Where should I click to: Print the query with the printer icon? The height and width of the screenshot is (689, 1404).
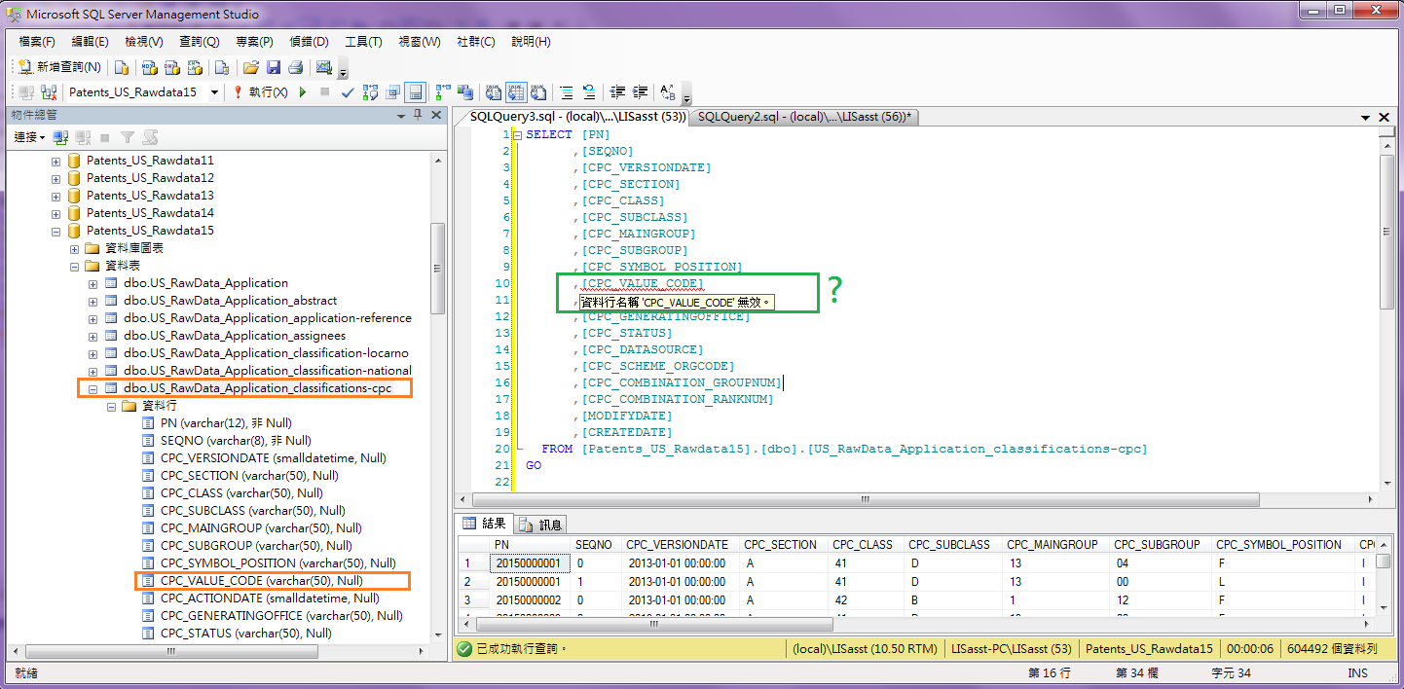294,65
